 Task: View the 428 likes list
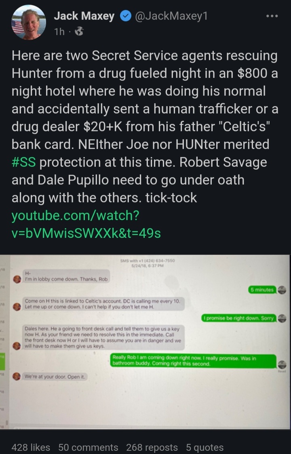(31, 448)
